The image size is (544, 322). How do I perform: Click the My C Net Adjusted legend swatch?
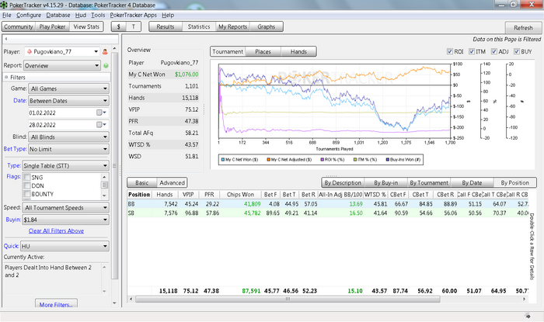tap(268, 160)
